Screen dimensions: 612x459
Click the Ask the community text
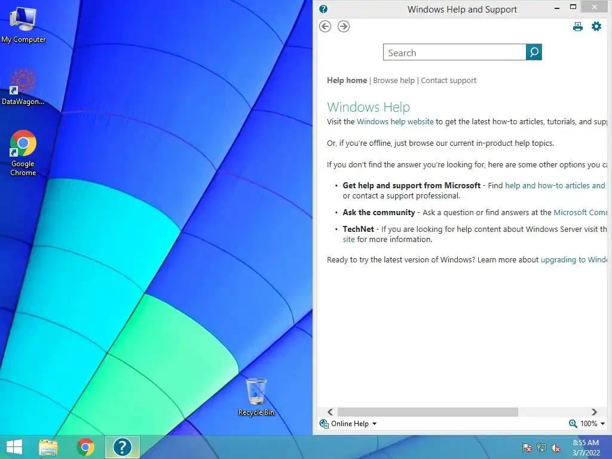pyautogui.click(x=378, y=212)
